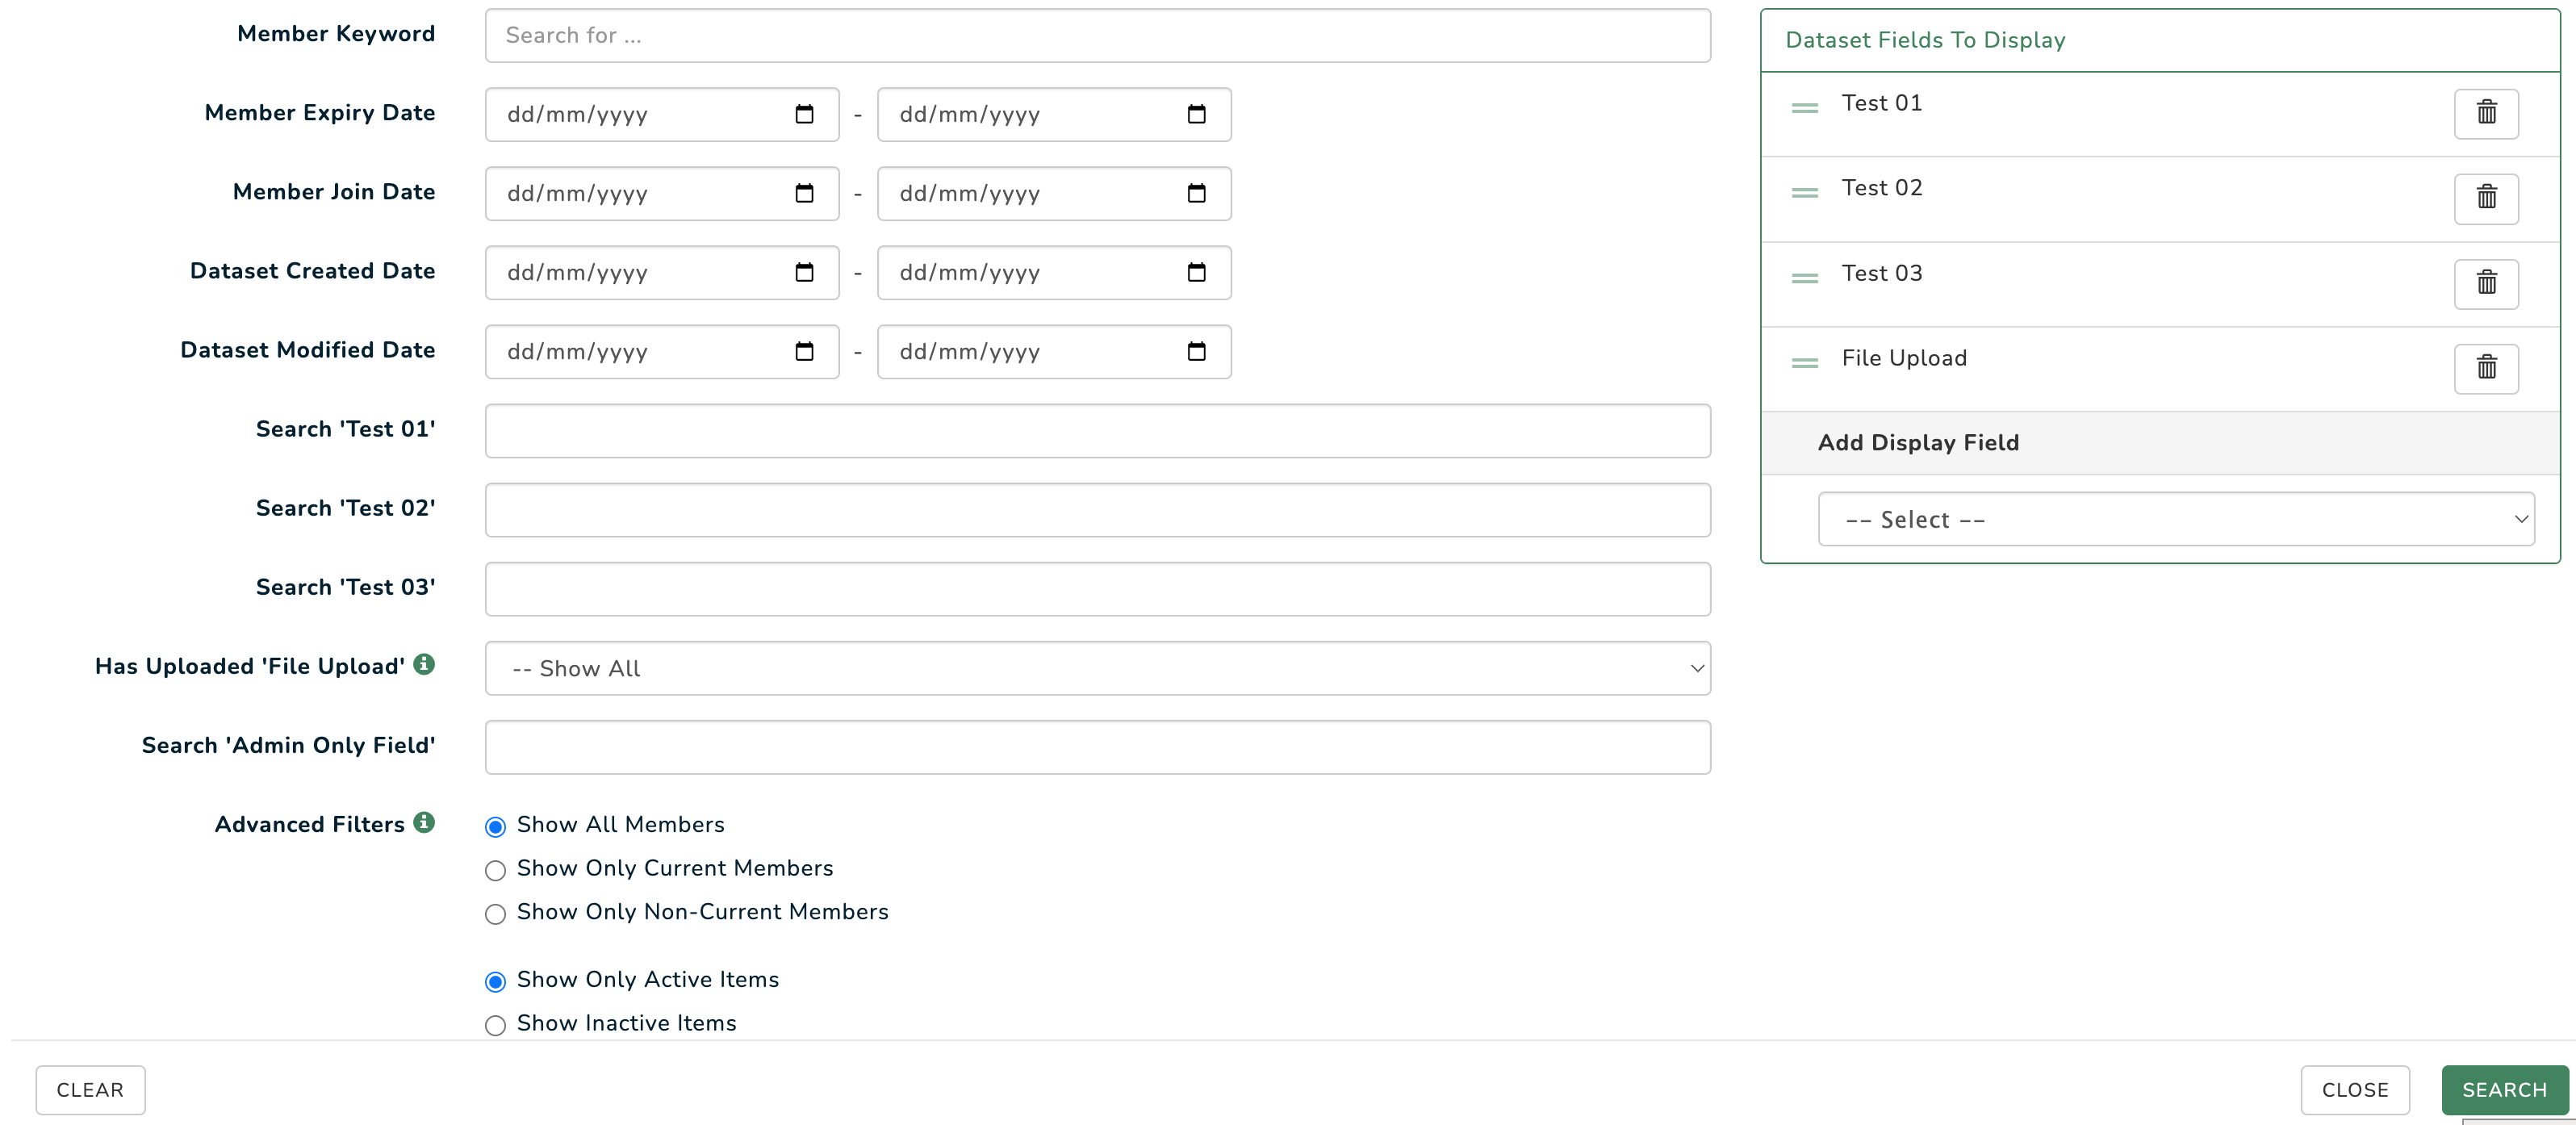The width and height of the screenshot is (2576, 1125).
Task: Delete the Test 02 display field
Action: click(x=2486, y=198)
